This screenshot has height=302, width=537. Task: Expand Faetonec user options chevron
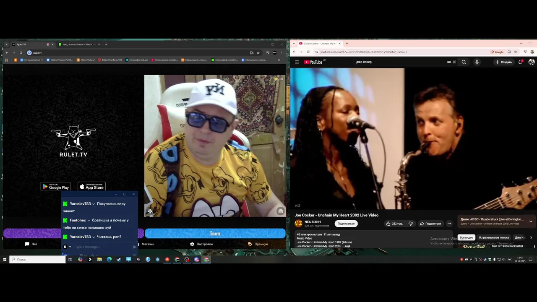tap(89, 221)
